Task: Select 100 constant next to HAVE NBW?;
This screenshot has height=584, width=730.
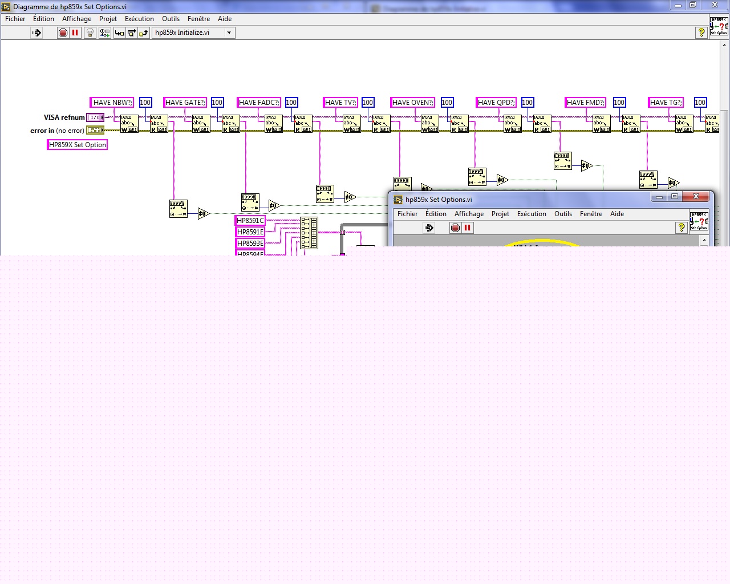Action: [x=145, y=102]
